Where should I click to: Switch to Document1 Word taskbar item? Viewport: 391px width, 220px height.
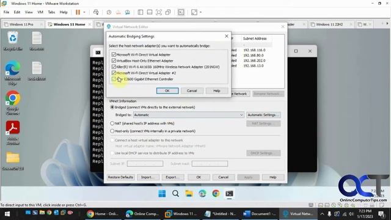(260, 214)
